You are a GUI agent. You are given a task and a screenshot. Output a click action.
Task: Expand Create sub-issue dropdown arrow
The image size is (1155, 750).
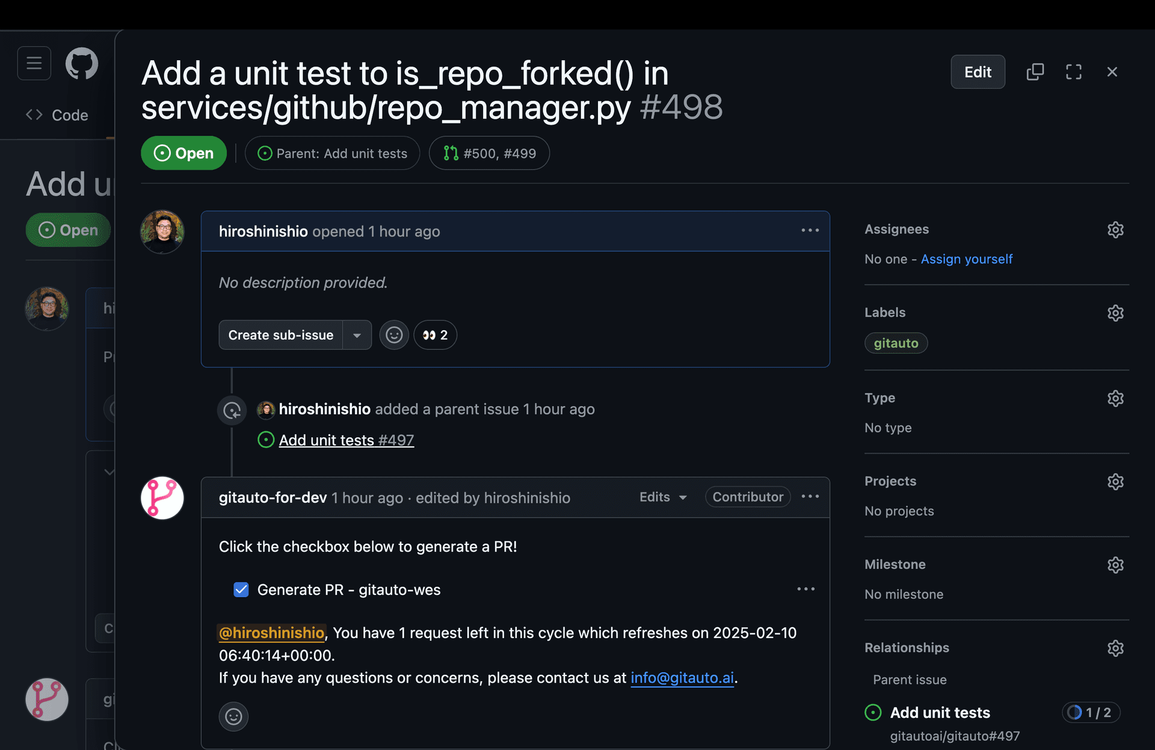point(357,335)
